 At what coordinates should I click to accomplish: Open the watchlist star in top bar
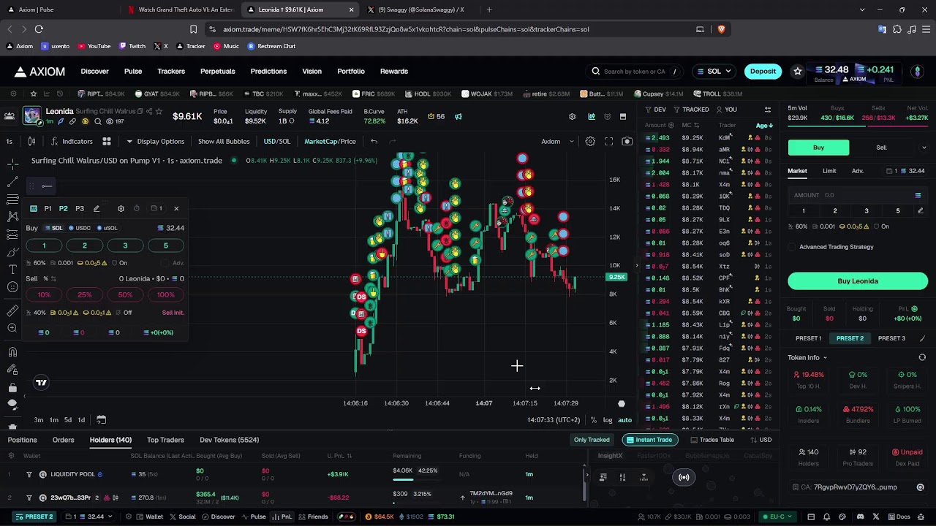click(x=798, y=71)
